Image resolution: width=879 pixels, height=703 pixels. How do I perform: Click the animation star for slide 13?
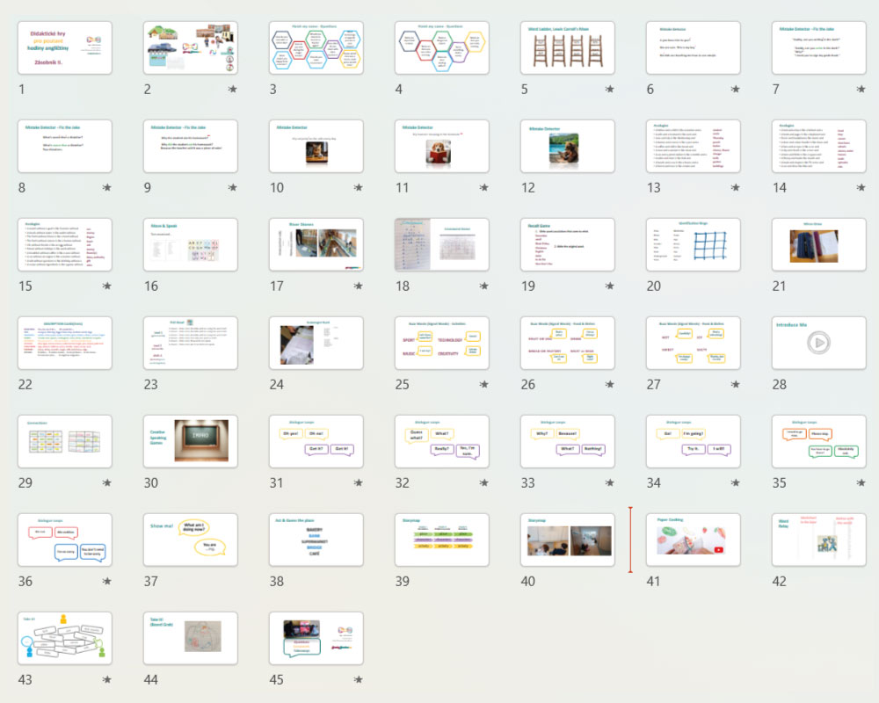pyautogui.click(x=735, y=188)
